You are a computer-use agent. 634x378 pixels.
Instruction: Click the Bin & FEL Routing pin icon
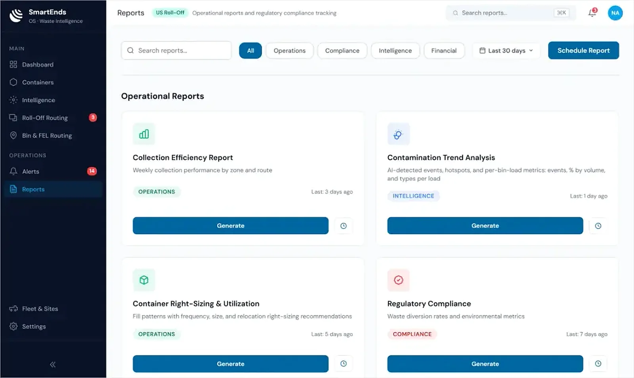13,136
